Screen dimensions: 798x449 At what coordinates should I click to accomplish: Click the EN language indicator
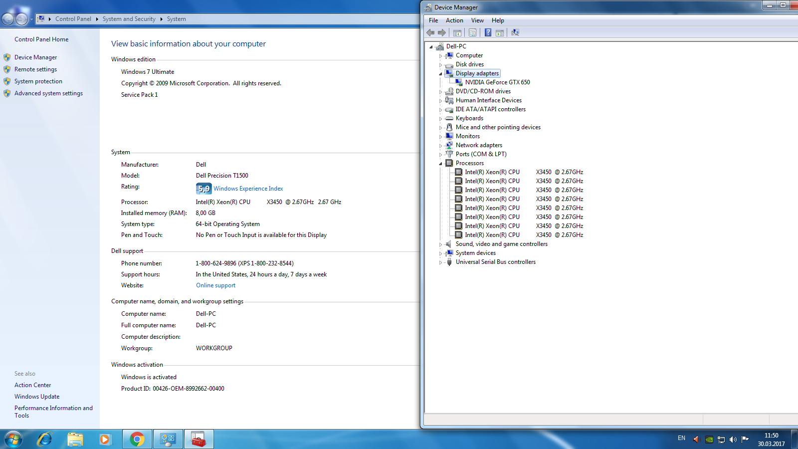[x=681, y=438]
